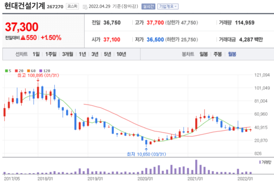
Task: Click the purple 거래량 volume legend
Action: coord(265,162)
